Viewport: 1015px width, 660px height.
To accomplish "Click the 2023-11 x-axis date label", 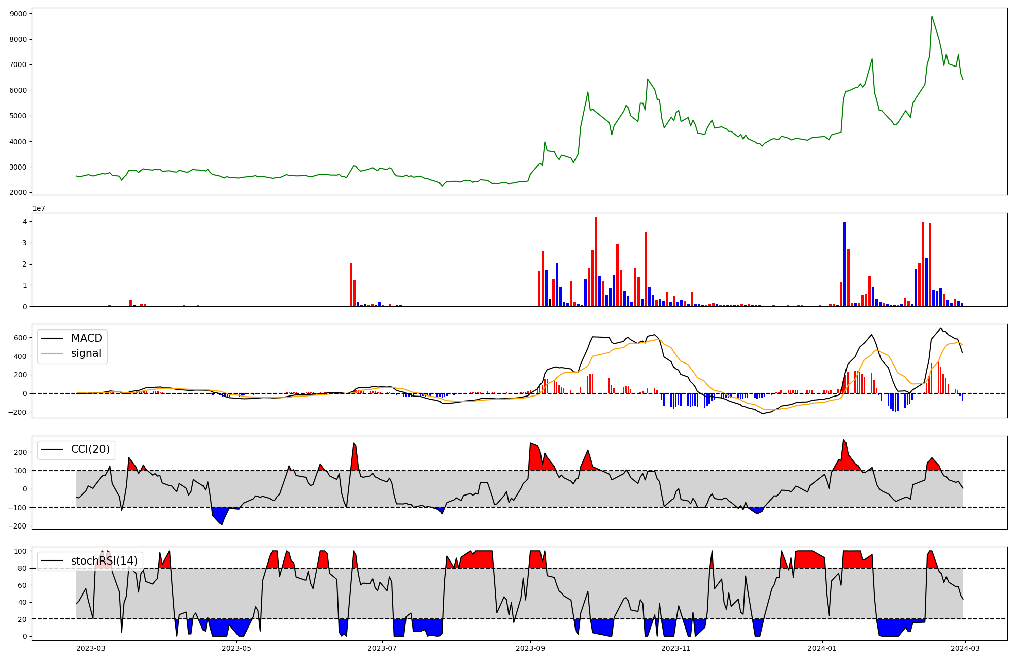I will tap(676, 648).
